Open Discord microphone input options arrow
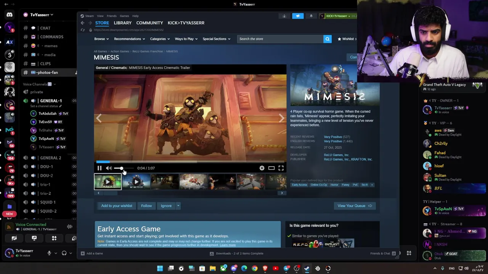Screen dimensions: 488x274 (56, 253)
